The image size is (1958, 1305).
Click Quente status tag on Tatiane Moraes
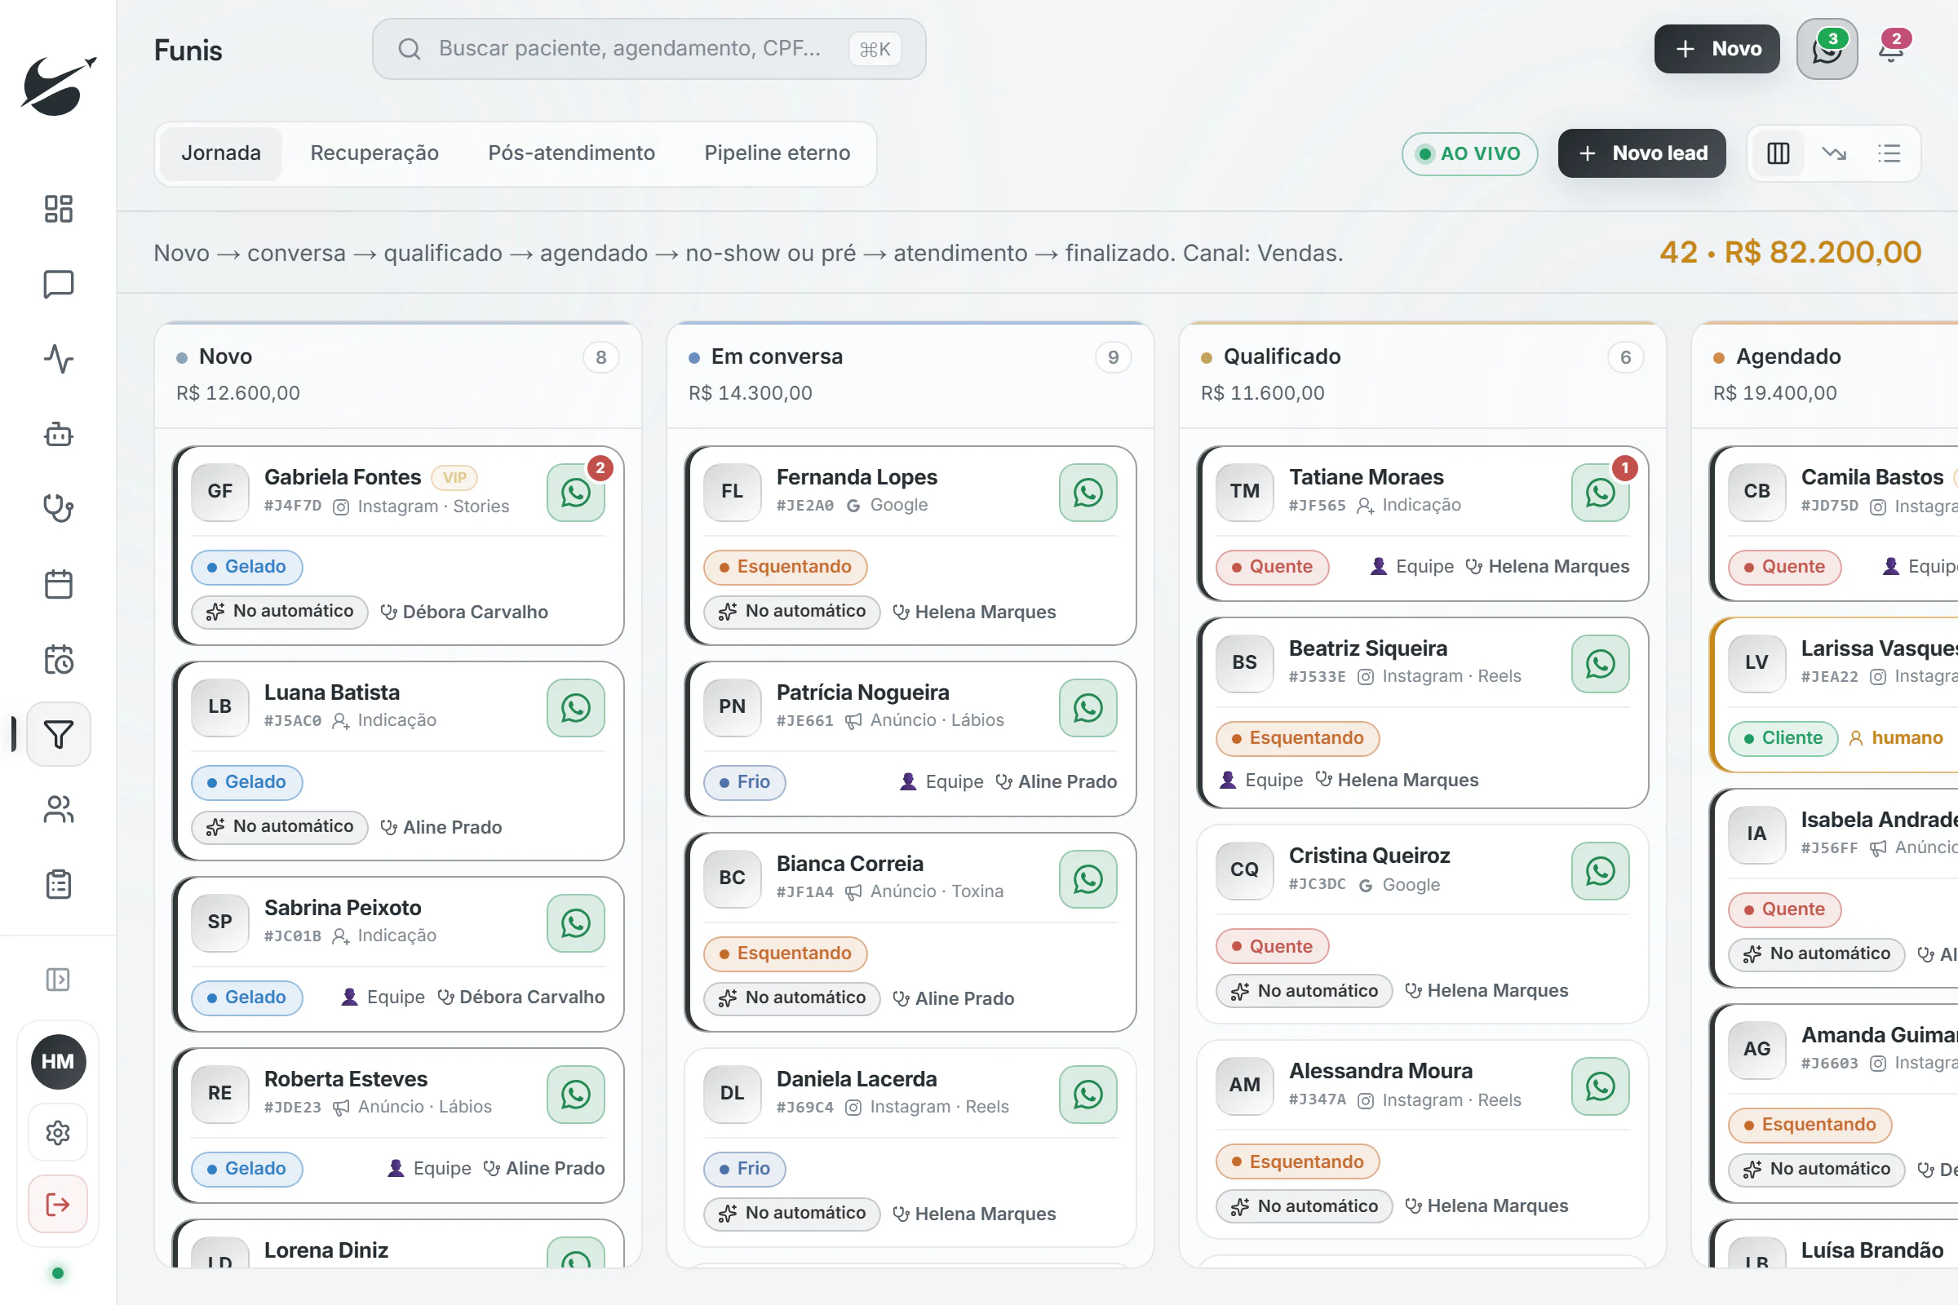click(1272, 567)
